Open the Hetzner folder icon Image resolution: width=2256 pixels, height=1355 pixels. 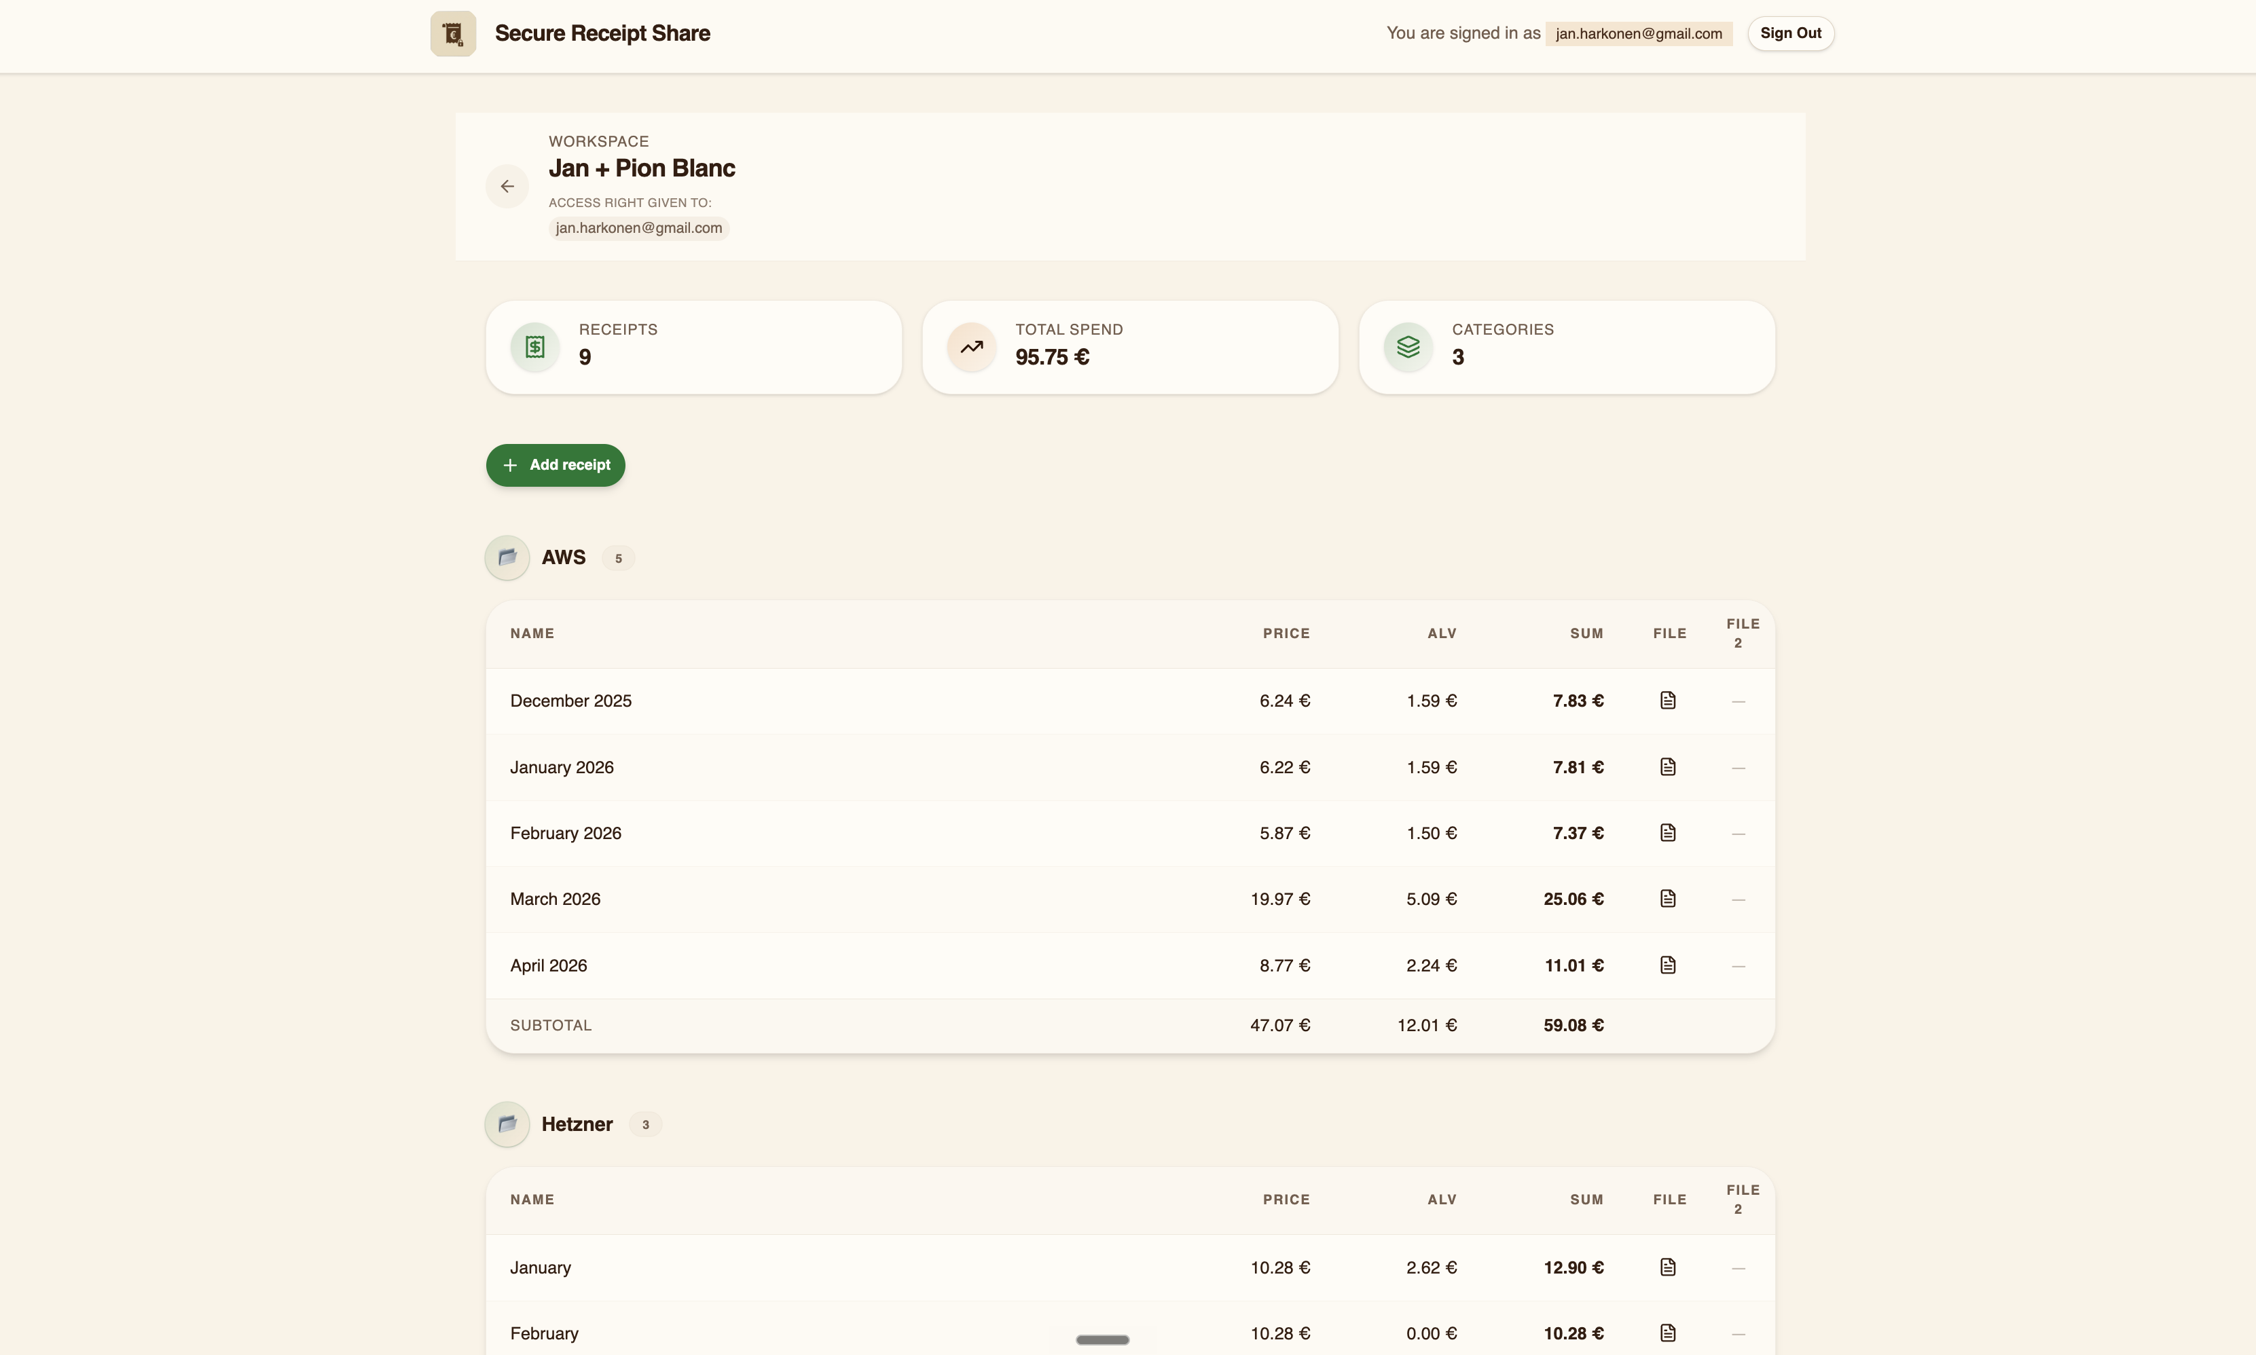pyautogui.click(x=507, y=1124)
